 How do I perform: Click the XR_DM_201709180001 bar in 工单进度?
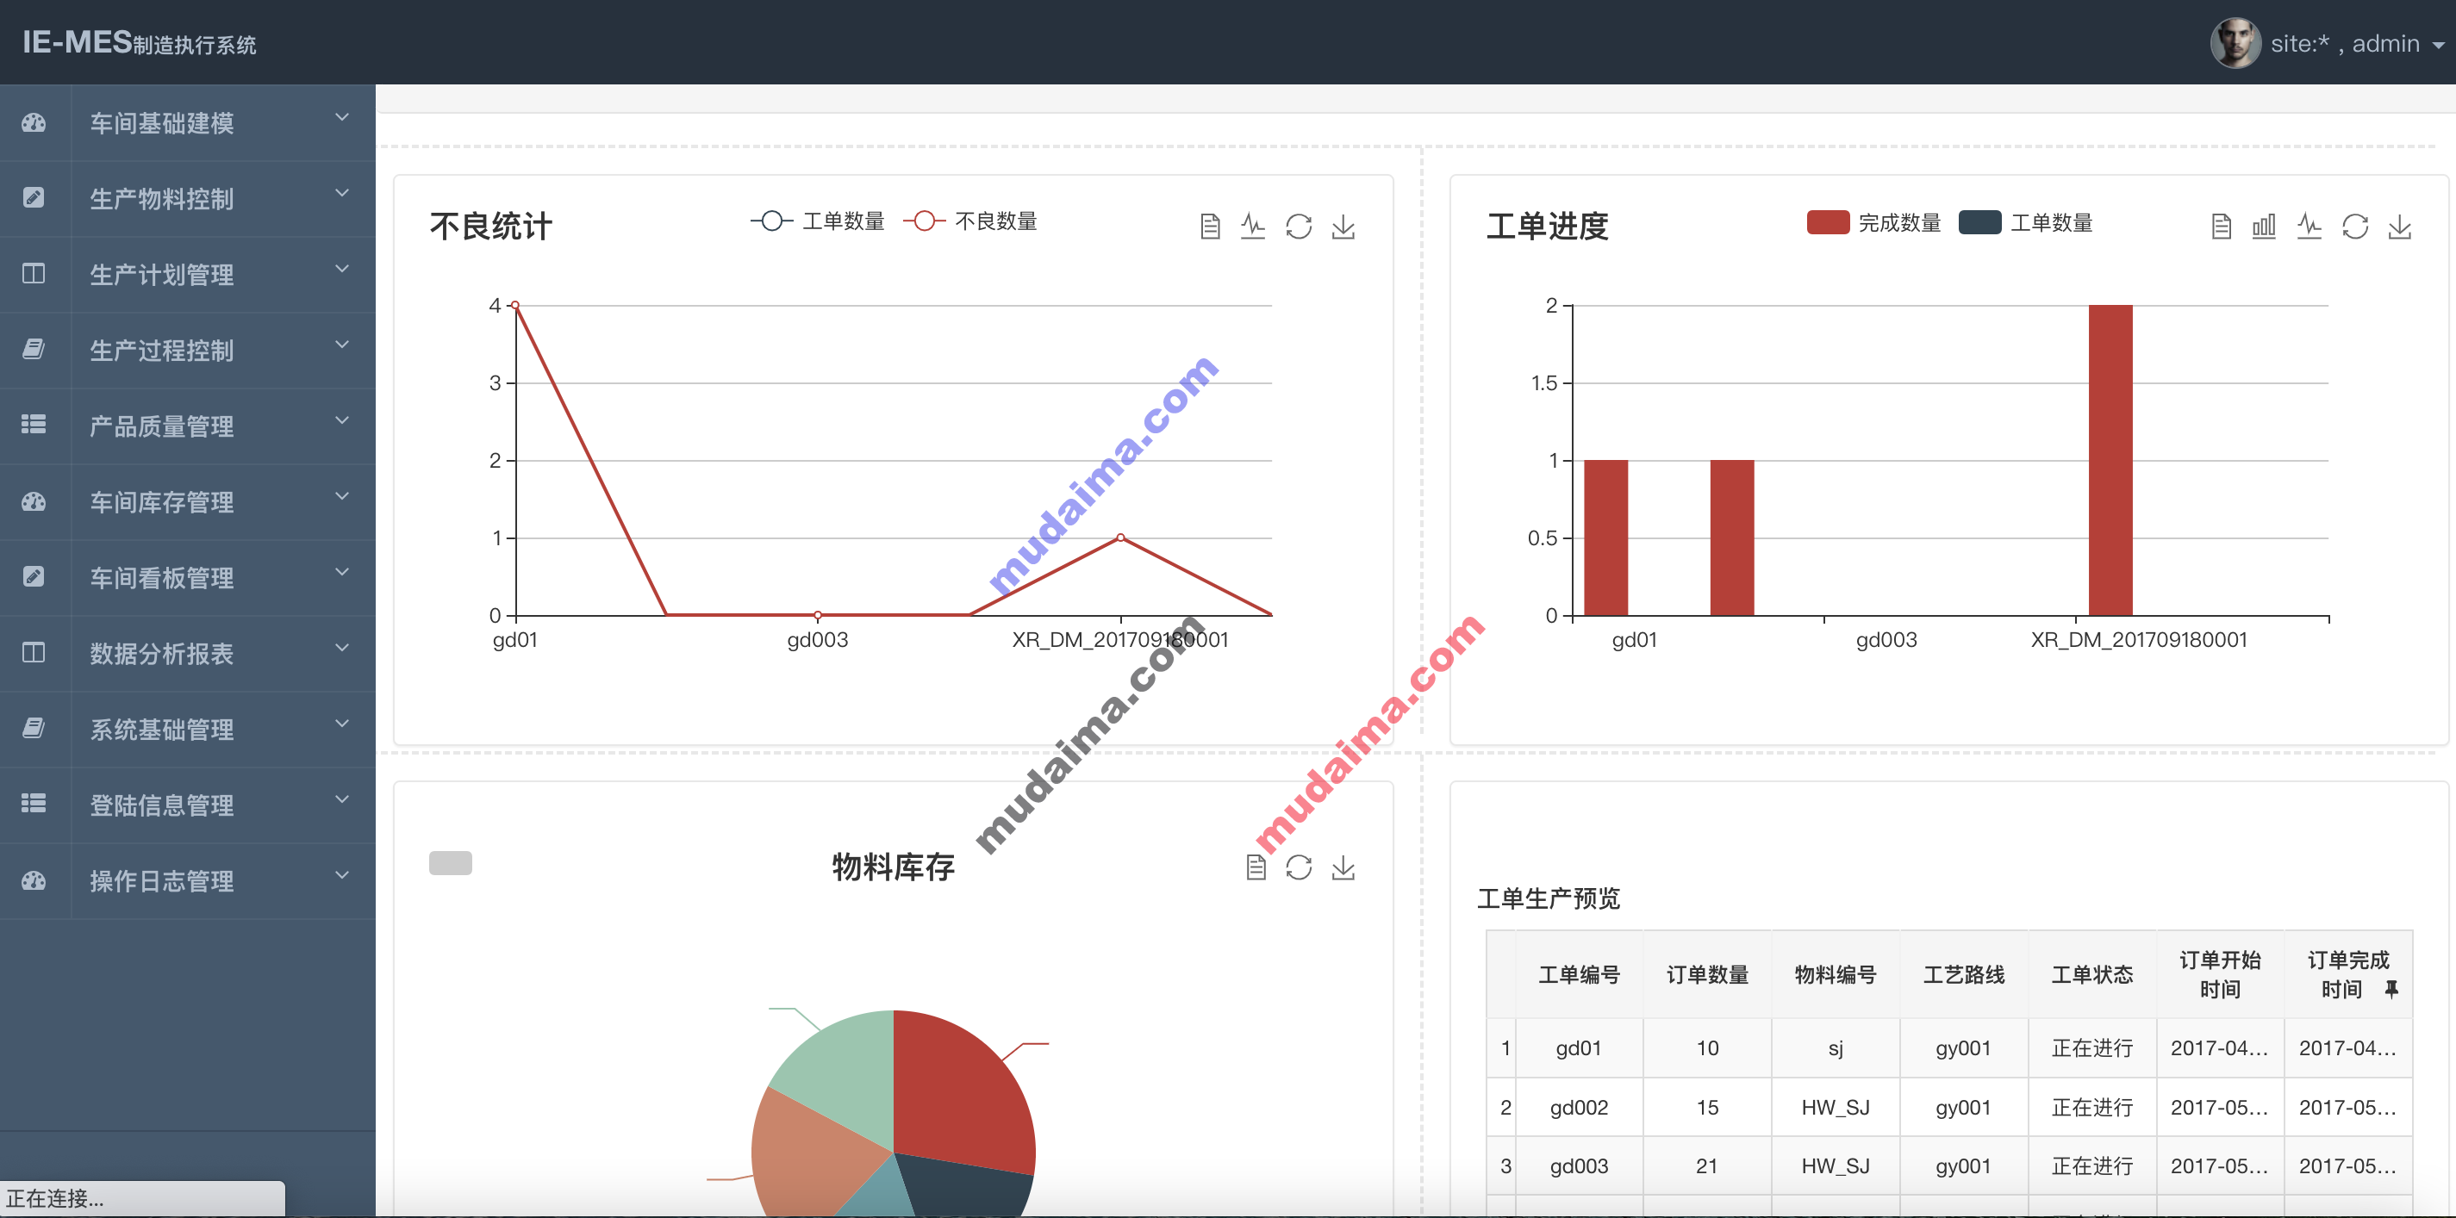2110,460
